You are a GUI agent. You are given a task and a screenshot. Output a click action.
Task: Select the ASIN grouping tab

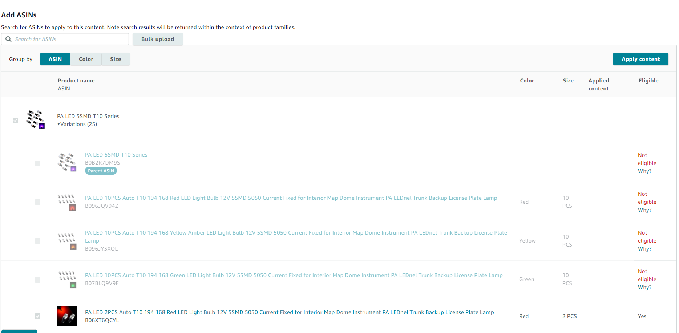pos(55,59)
